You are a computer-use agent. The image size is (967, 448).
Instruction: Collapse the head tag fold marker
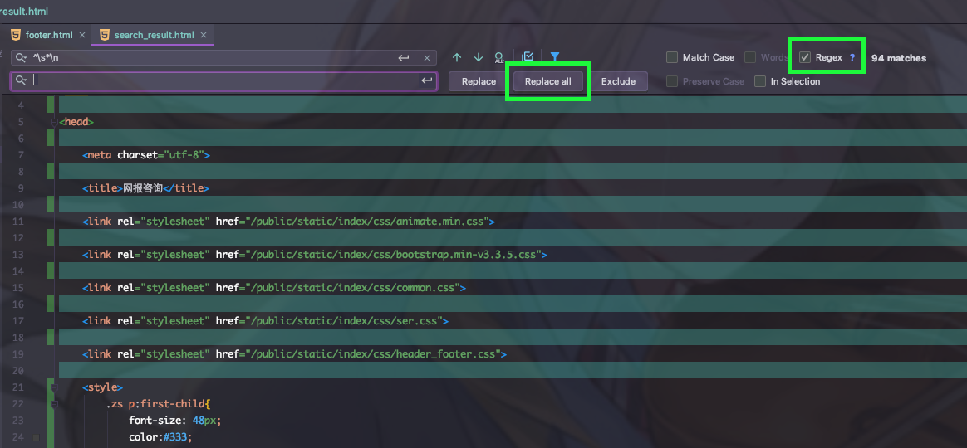click(54, 122)
